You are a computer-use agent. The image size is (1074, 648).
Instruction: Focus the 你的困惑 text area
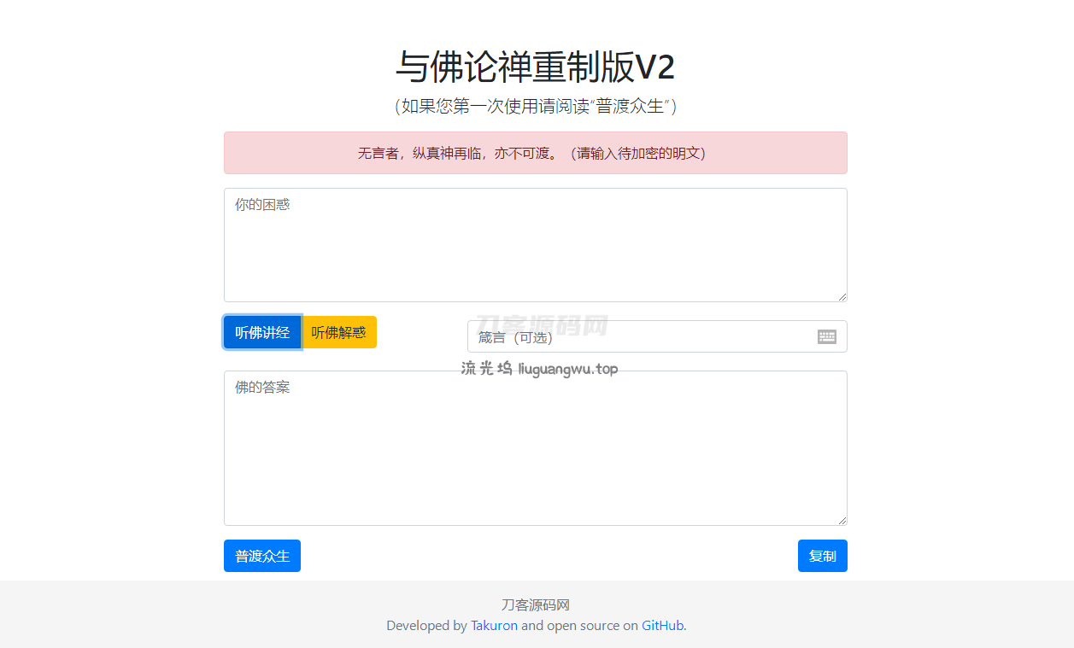[x=536, y=245]
